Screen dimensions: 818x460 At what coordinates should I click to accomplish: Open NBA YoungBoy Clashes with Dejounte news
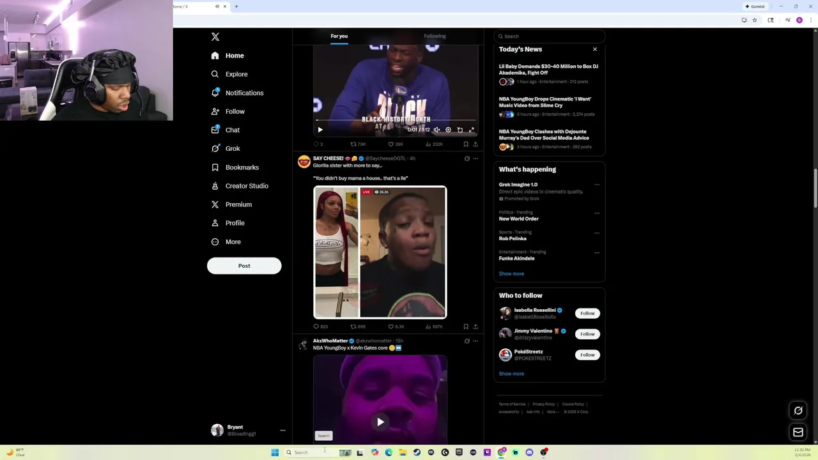tap(544, 135)
